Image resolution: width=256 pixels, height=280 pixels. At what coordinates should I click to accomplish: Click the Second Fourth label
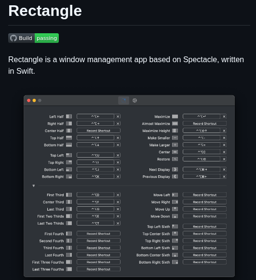click(52, 241)
